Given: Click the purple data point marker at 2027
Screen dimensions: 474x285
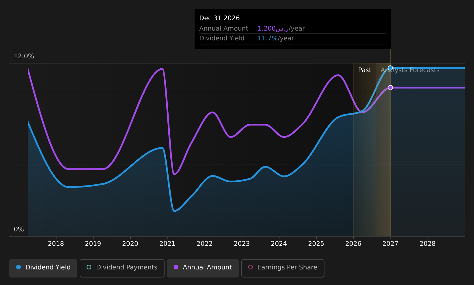Looking at the screenshot, I should click(390, 88).
